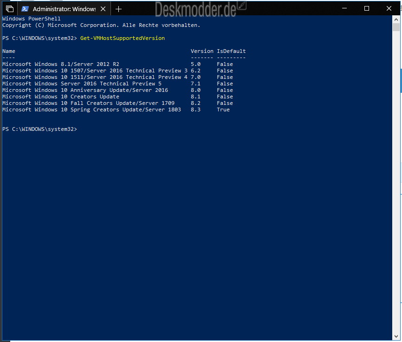
Task: Click version value 7.1
Action: point(195,84)
